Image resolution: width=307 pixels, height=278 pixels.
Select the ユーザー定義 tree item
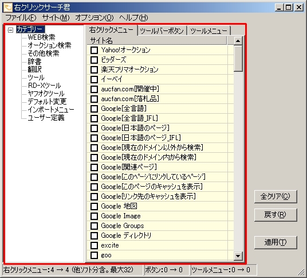[46, 118]
